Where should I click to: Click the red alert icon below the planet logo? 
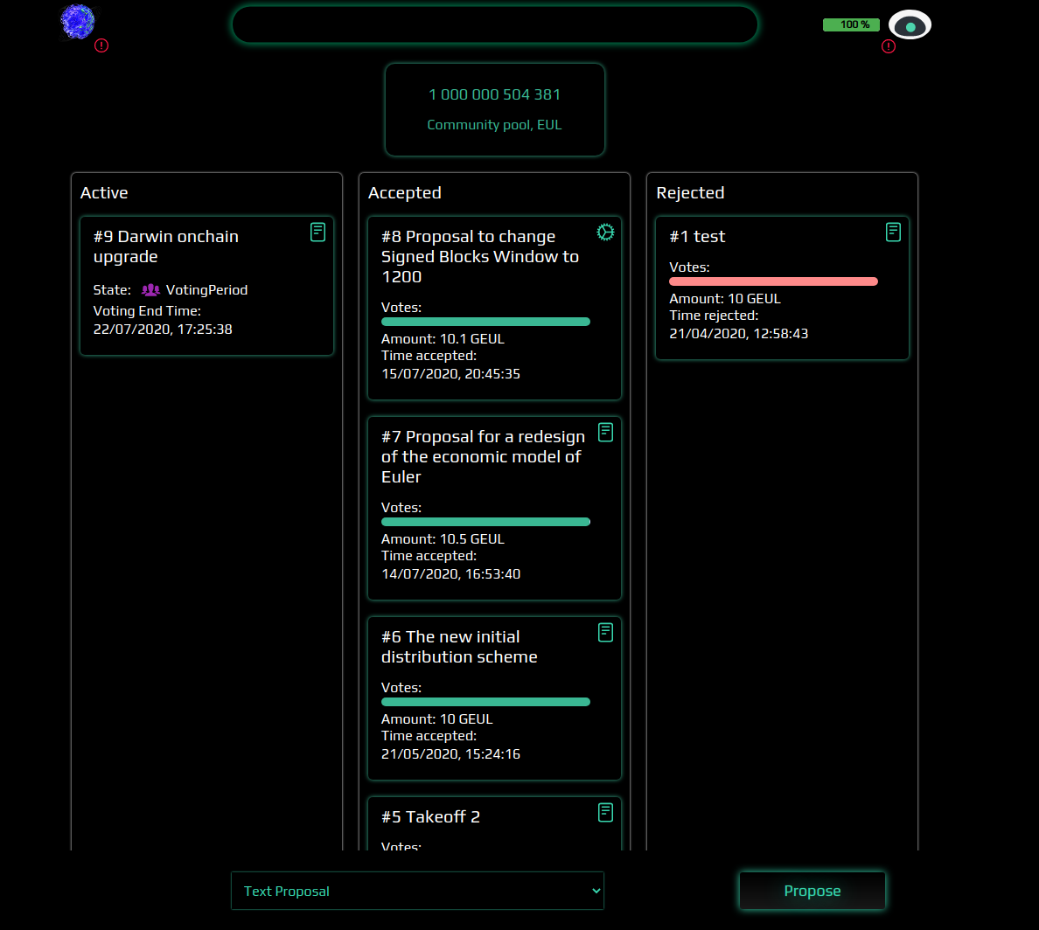coord(101,45)
